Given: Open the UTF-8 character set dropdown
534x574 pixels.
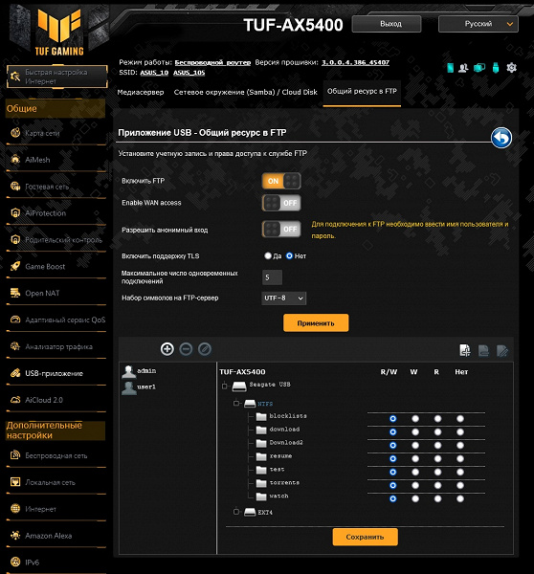Looking at the screenshot, I should pyautogui.click(x=284, y=298).
